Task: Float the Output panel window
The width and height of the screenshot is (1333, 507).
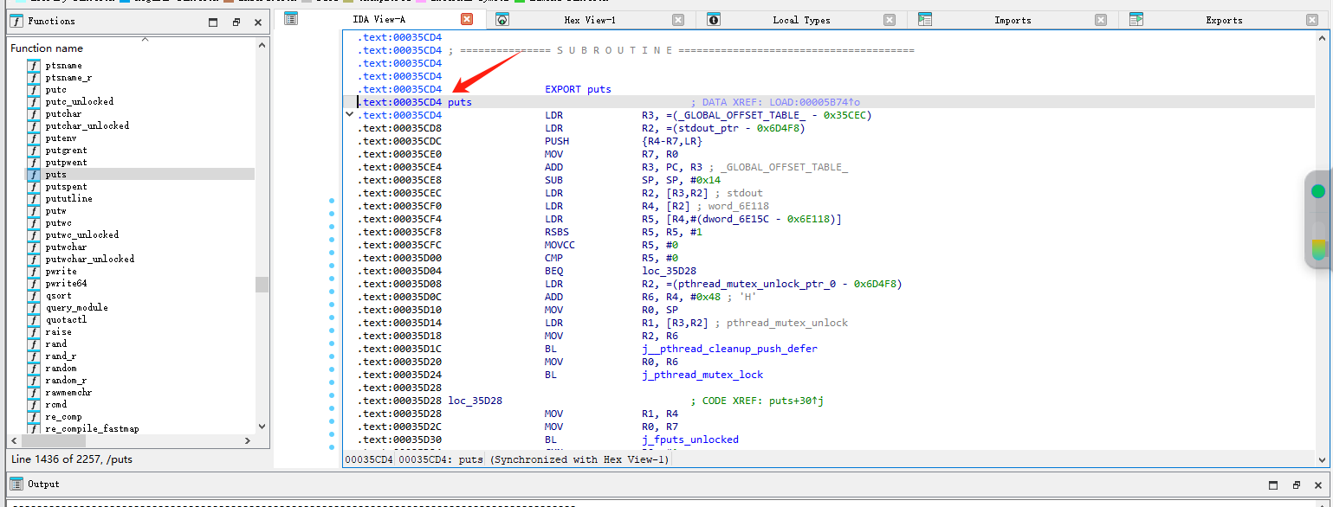Action: pyautogui.click(x=1296, y=485)
